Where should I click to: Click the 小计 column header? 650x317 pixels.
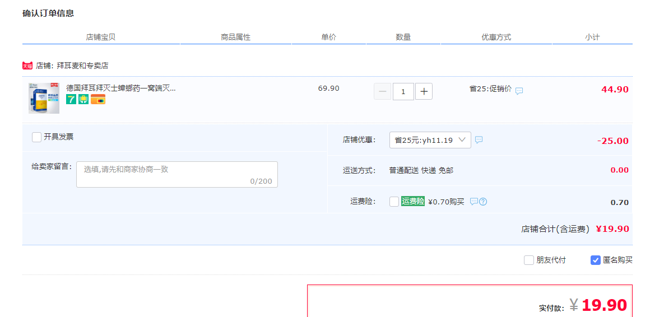tap(592, 38)
